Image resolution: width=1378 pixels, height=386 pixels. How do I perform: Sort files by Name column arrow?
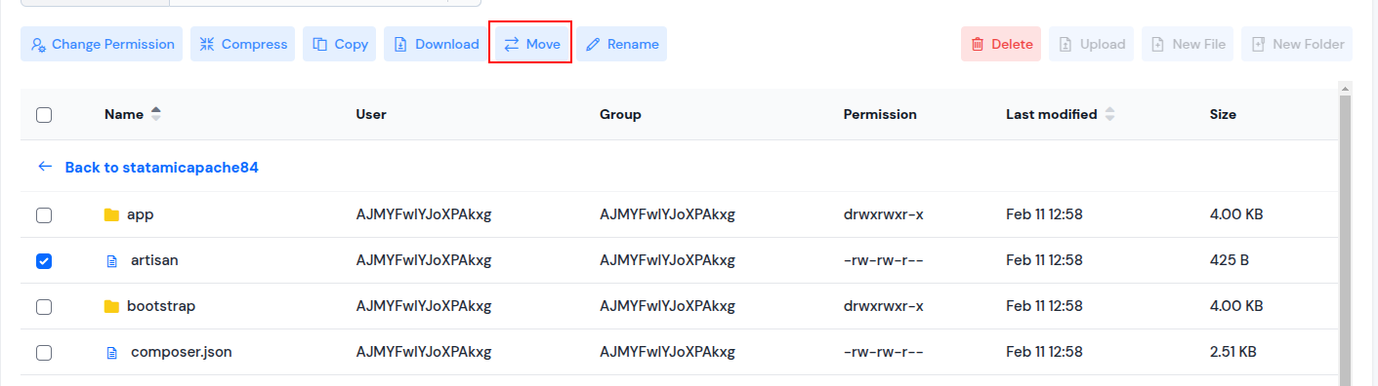tap(156, 114)
